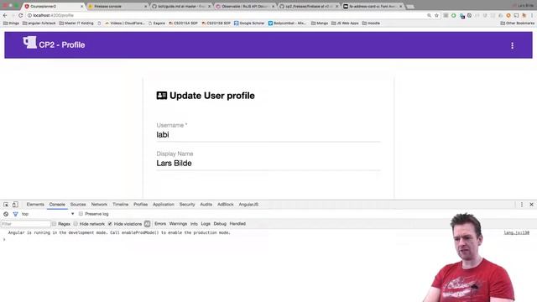Open the JS Web Apps bookmarks folder
Image resolution: width=537 pixels, height=302 pixels.
coord(345,23)
